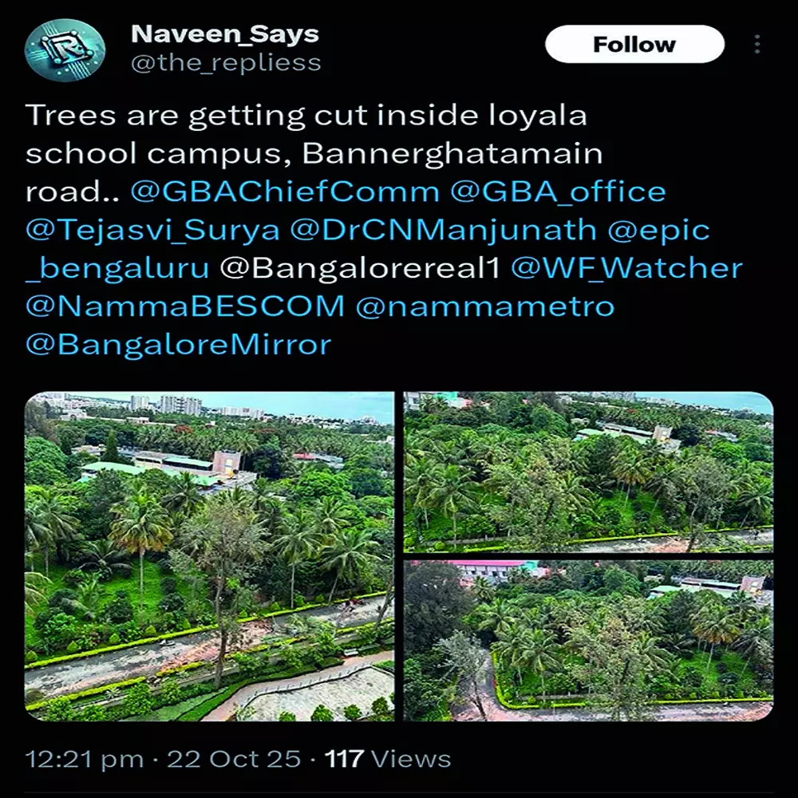
Task: Open the @GBAChiefComm mention
Action: click(285, 192)
